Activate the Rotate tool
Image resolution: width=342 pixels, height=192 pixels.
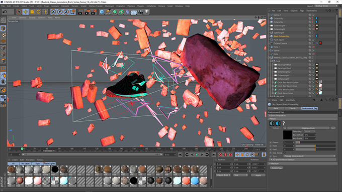[39, 12]
